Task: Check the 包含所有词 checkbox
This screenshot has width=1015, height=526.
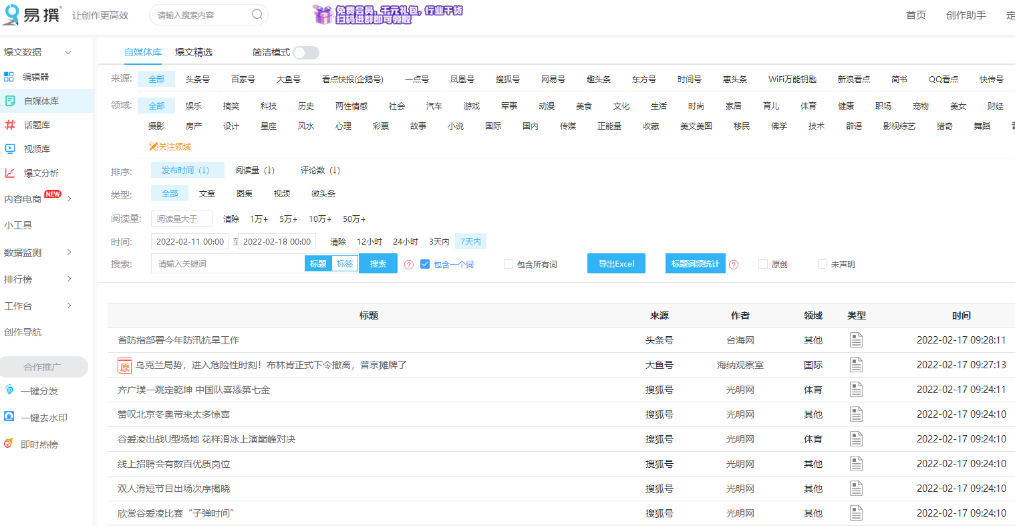Action: (509, 264)
